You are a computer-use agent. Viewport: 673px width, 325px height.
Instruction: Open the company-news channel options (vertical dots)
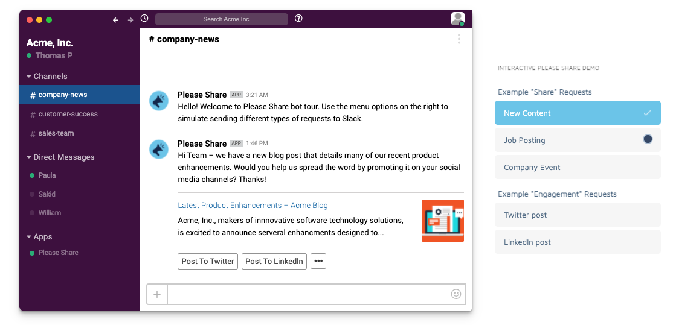click(459, 39)
